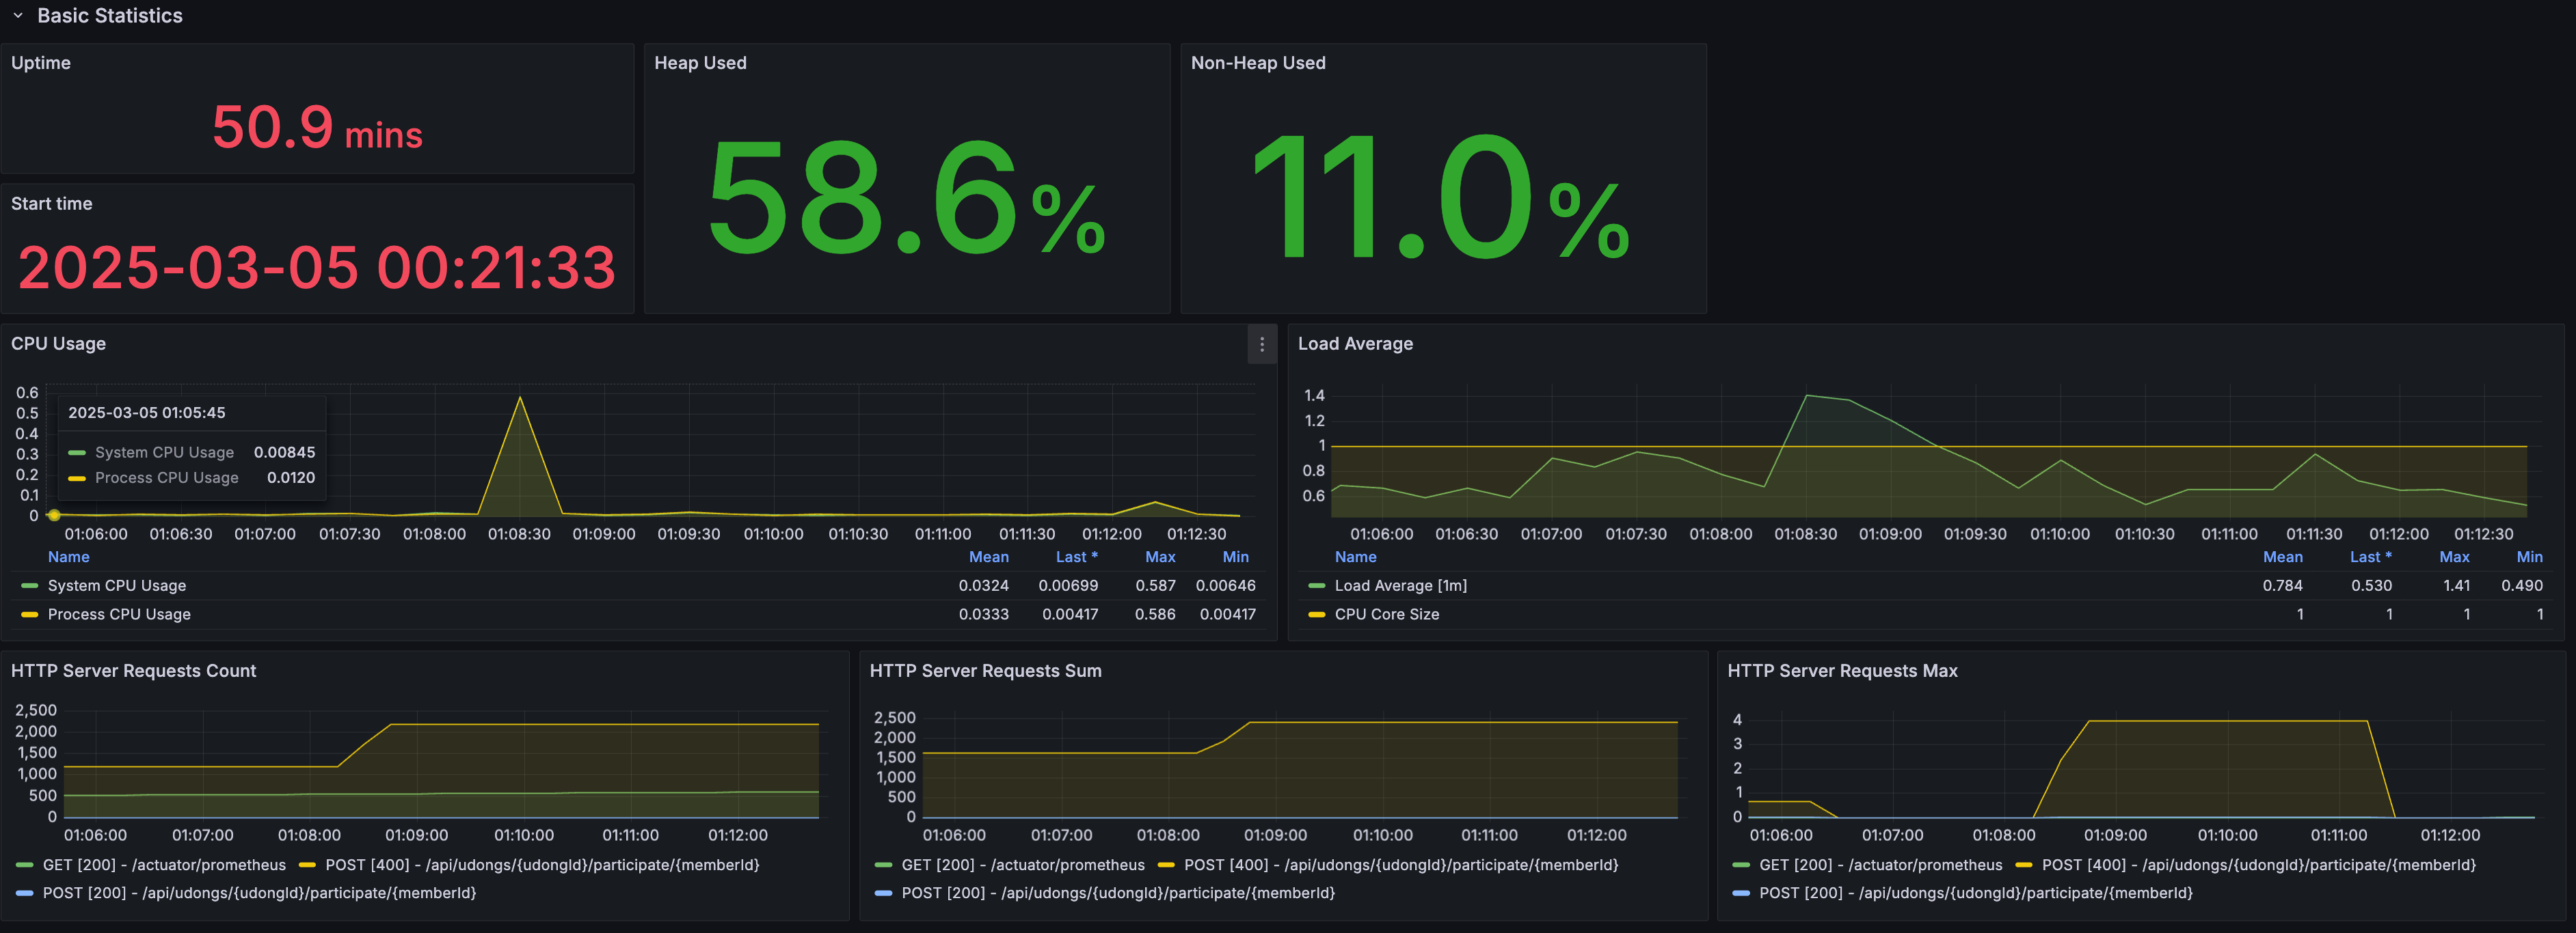Toggle System CPU Usage legend series
This screenshot has width=2576, height=933.
pyautogui.click(x=117, y=585)
